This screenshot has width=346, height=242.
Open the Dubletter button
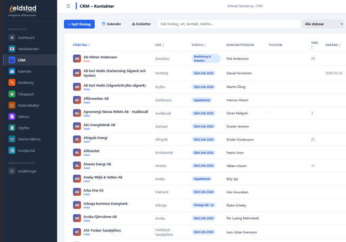[x=141, y=24]
